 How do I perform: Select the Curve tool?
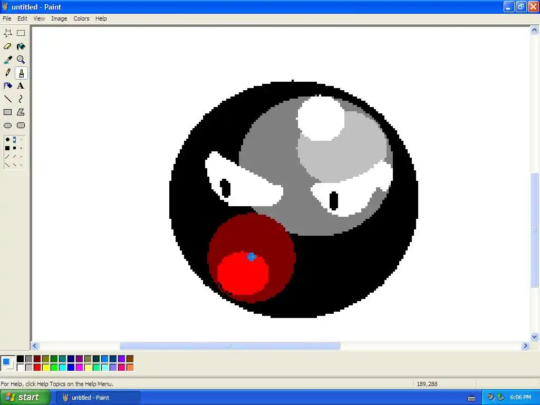point(21,99)
